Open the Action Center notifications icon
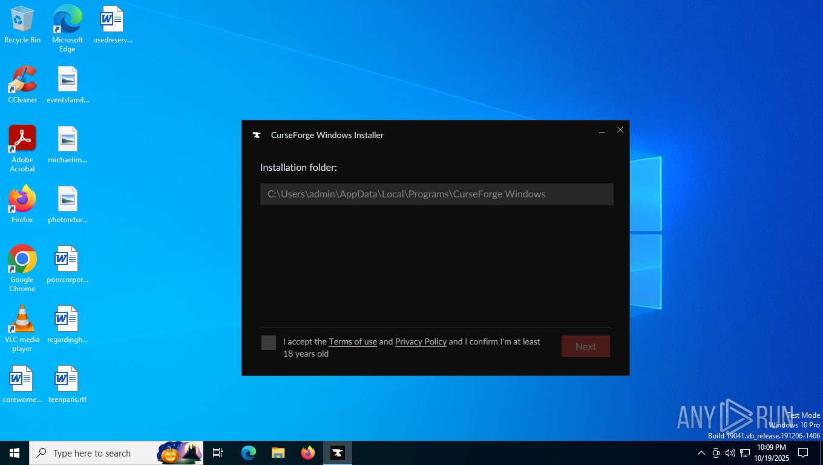The image size is (823, 465). click(x=803, y=453)
